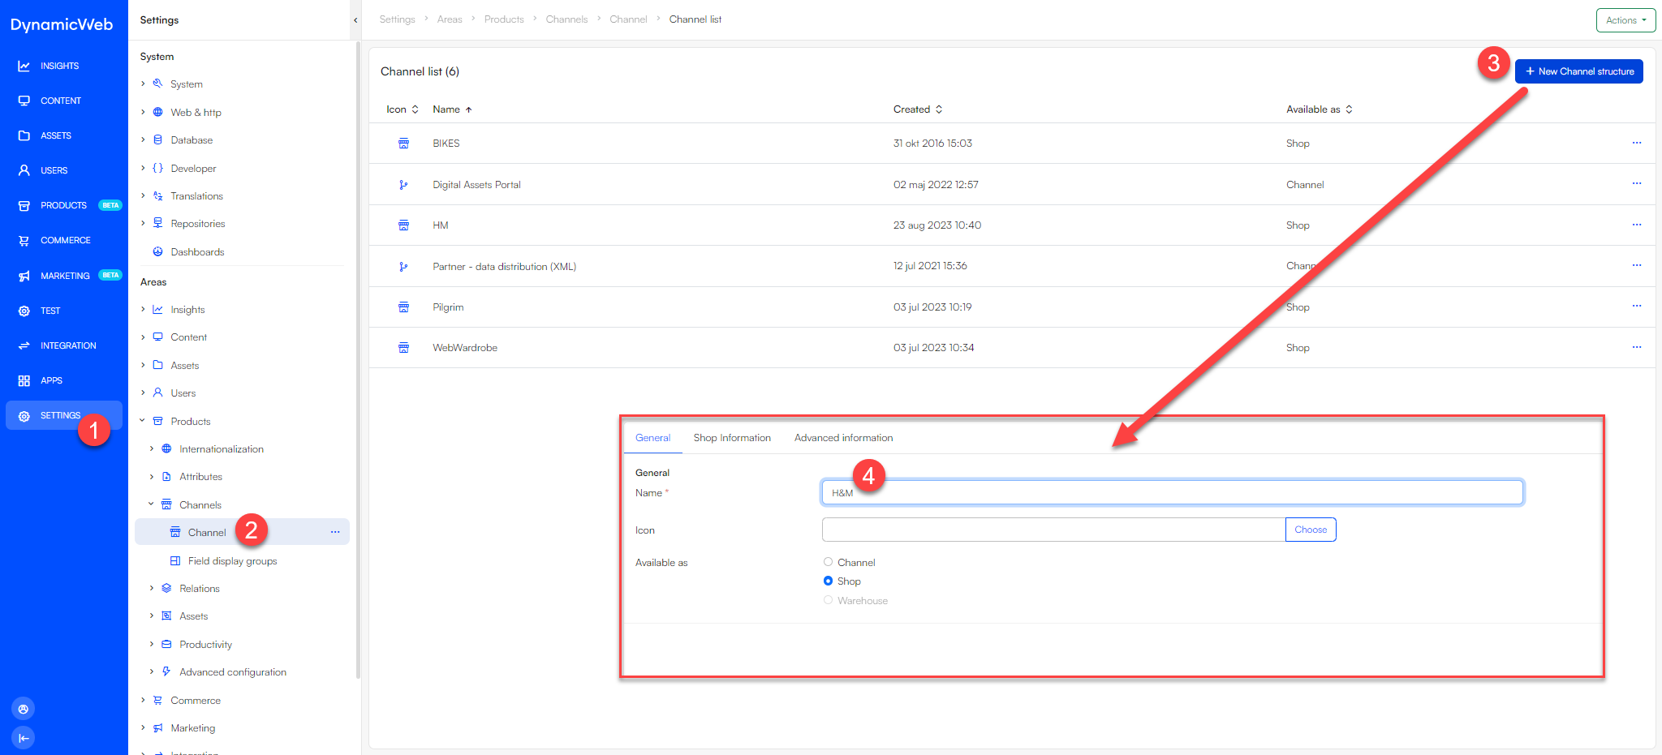Open the Content monitor icon in main nav

point(24,101)
